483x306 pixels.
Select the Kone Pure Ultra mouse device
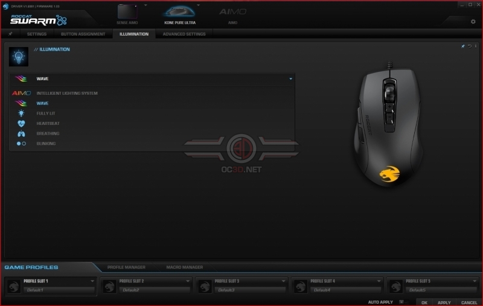pyautogui.click(x=180, y=14)
